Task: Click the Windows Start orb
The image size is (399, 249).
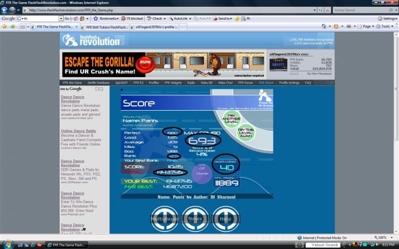Action: click(7, 245)
